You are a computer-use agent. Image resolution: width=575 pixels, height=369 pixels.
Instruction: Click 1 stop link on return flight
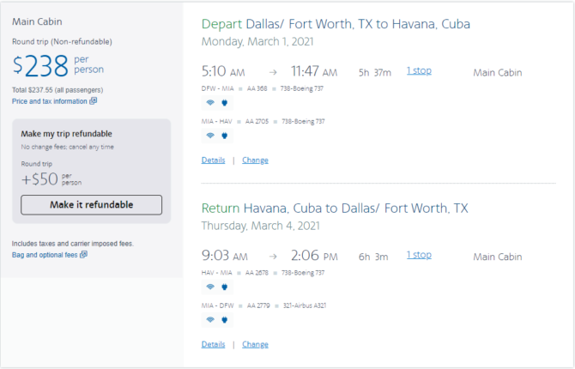click(x=419, y=255)
